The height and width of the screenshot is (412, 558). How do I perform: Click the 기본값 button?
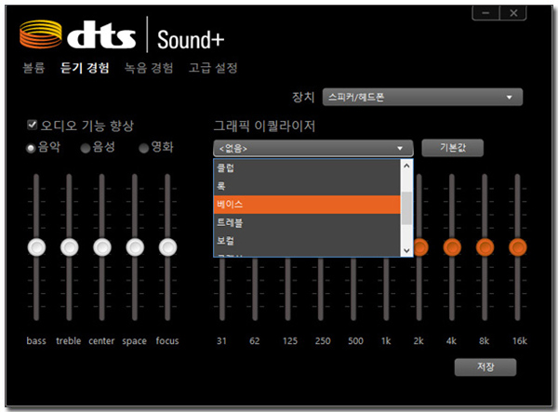click(452, 148)
